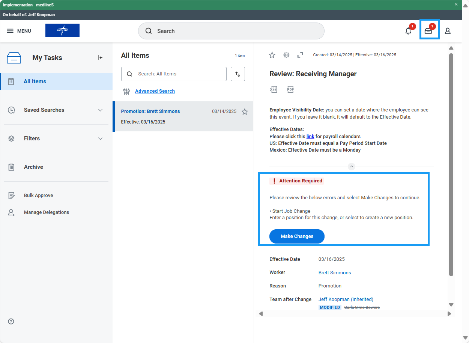Expand the Filters section
The height and width of the screenshot is (343, 469).
pyautogui.click(x=100, y=138)
